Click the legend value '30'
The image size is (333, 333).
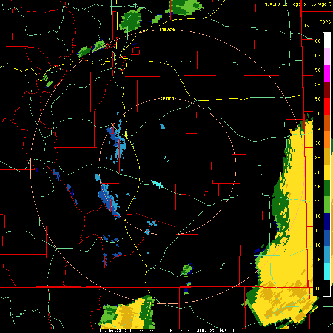point(318,172)
